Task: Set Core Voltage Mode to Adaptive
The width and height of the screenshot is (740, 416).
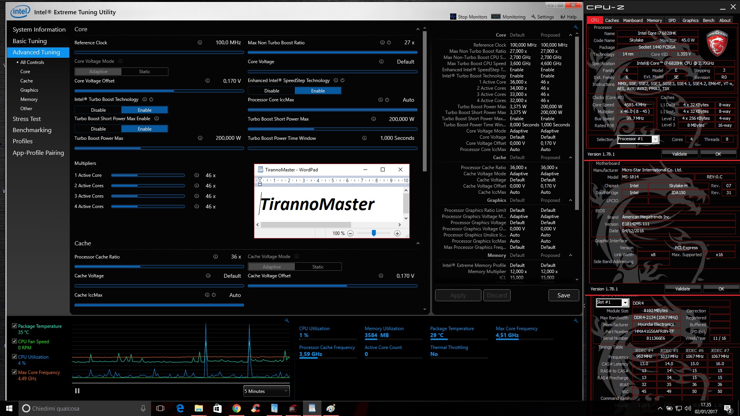Action: pos(98,72)
